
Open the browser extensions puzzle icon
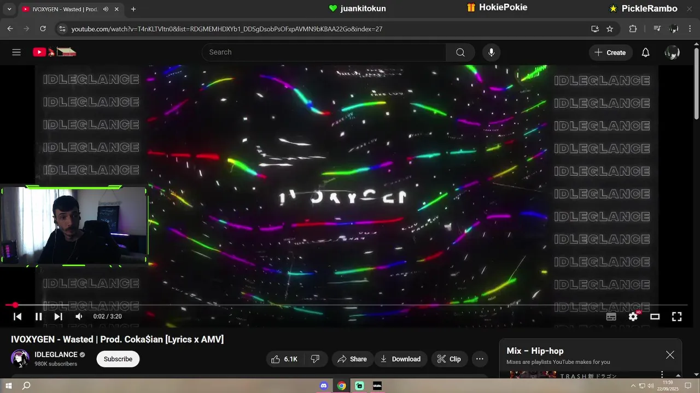[633, 29]
